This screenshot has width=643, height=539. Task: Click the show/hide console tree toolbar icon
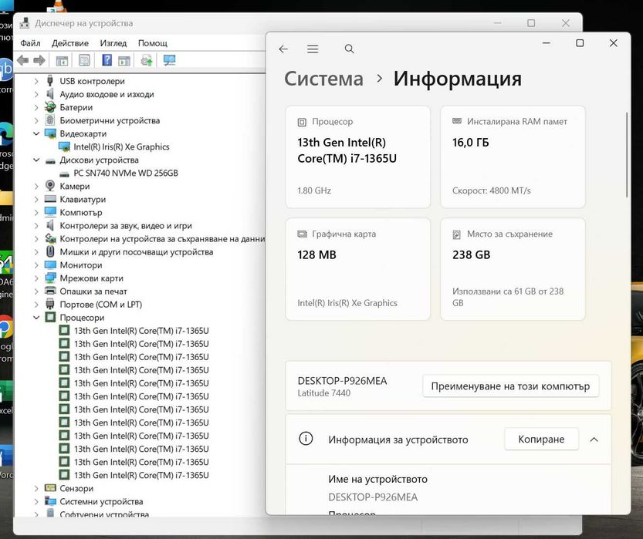point(62,61)
